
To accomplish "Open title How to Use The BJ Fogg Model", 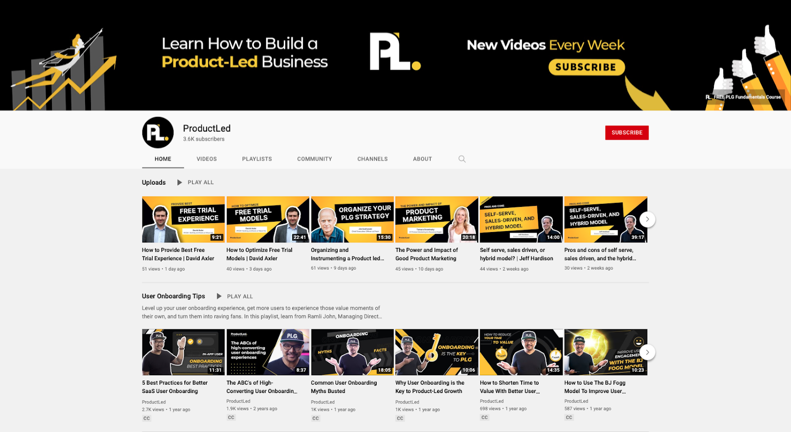I will (x=595, y=387).
